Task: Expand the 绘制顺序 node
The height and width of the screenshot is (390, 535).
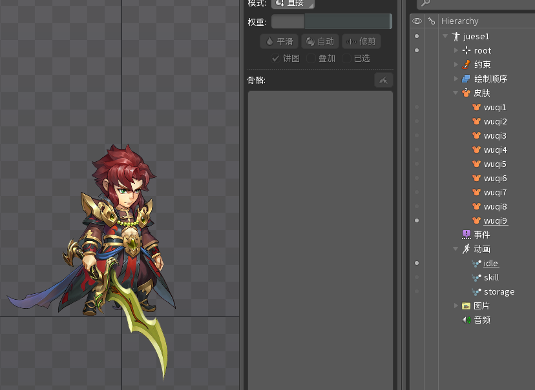Action: [x=456, y=79]
